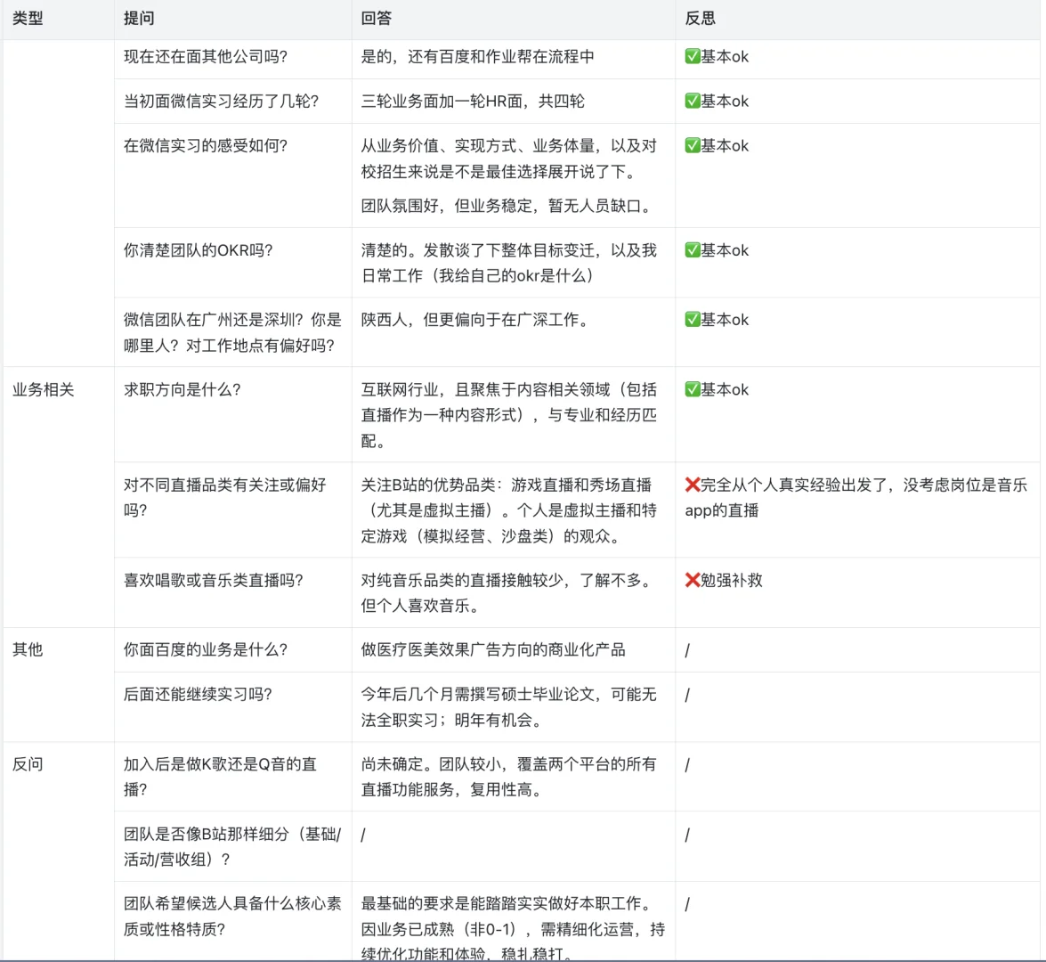Click the answer starting with "尚未确定"

coord(507,777)
